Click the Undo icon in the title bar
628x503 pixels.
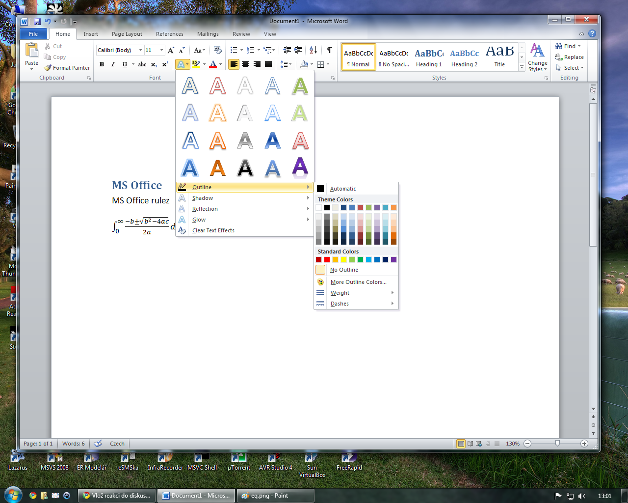(48, 22)
